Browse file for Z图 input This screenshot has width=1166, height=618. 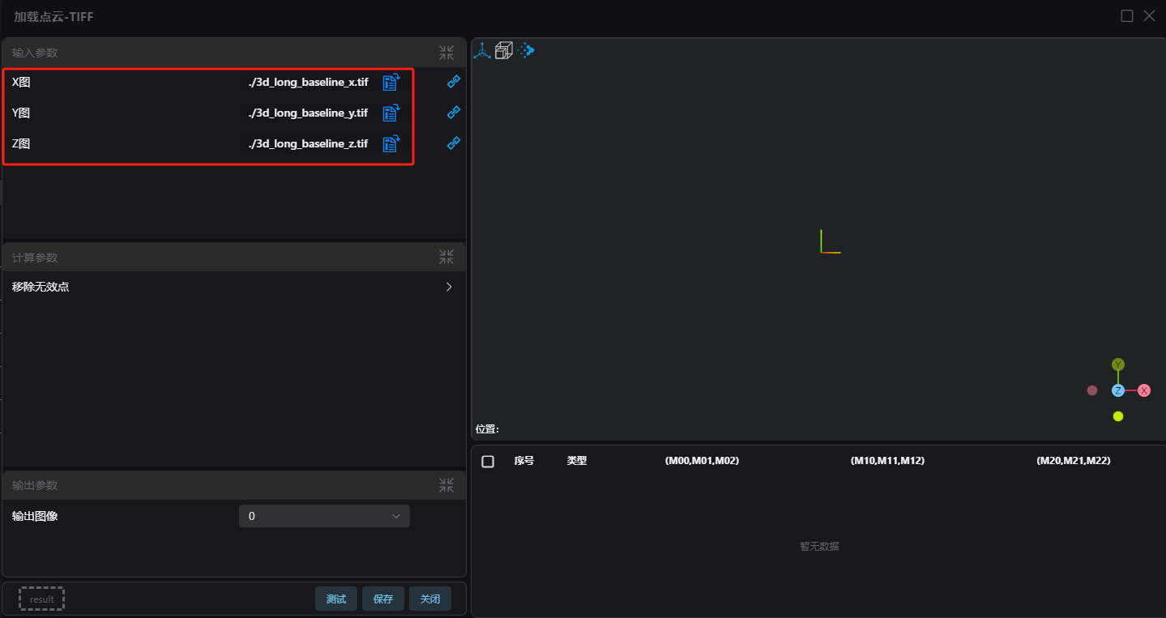tap(391, 143)
